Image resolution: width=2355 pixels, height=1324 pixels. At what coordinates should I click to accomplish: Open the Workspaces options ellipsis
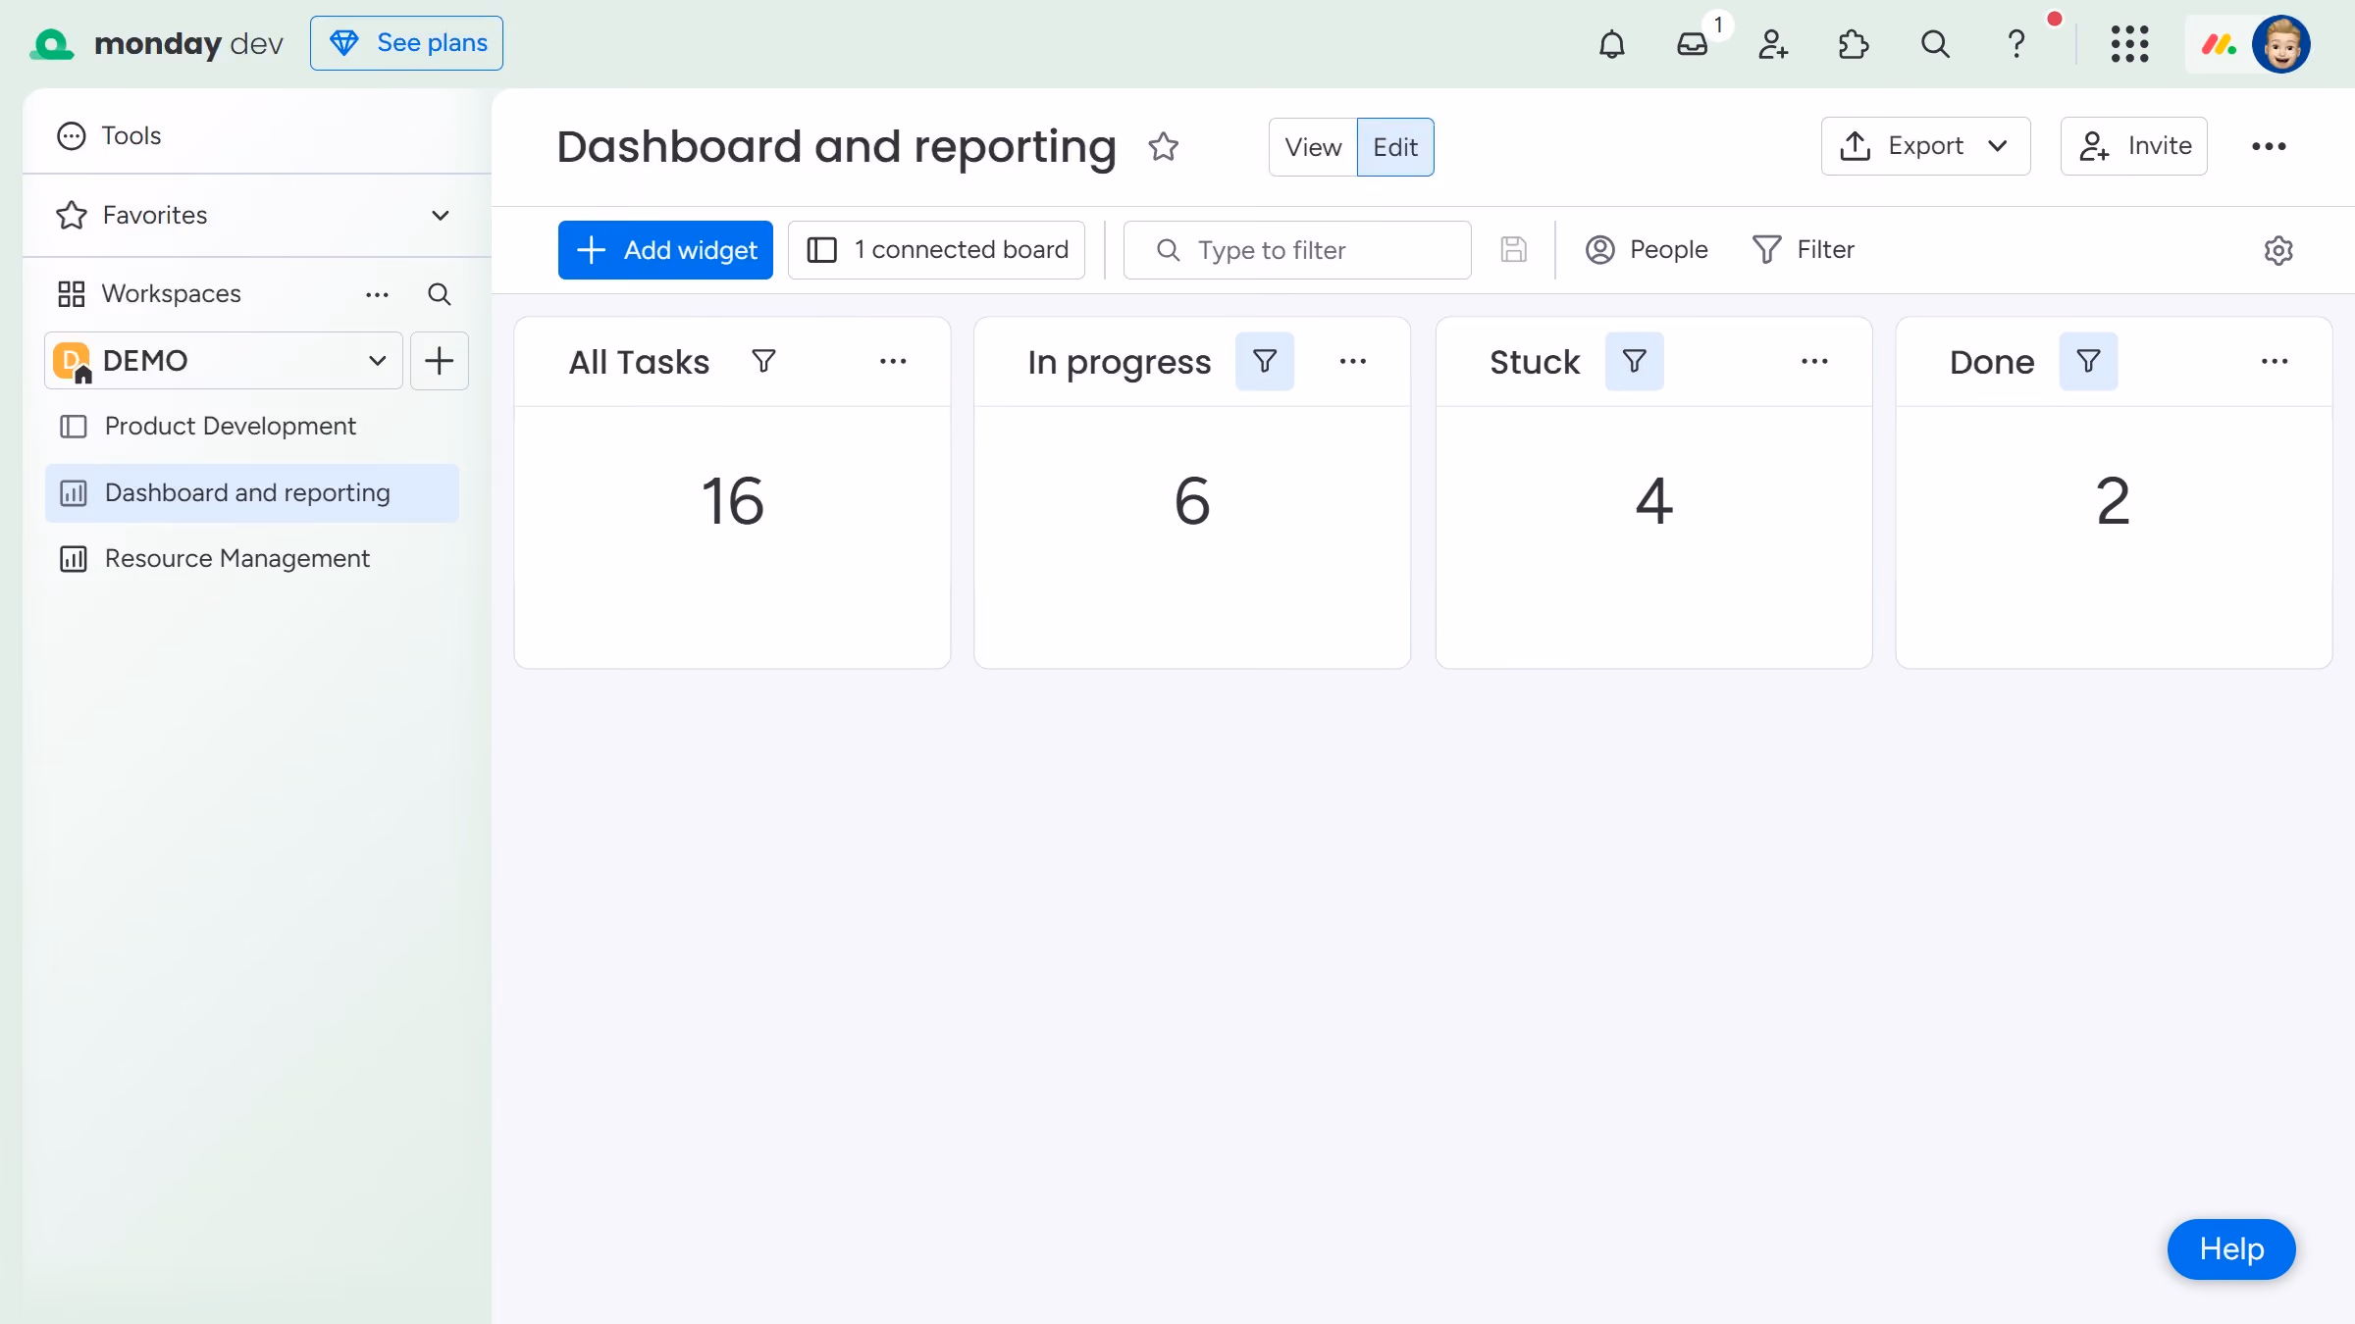tap(377, 294)
